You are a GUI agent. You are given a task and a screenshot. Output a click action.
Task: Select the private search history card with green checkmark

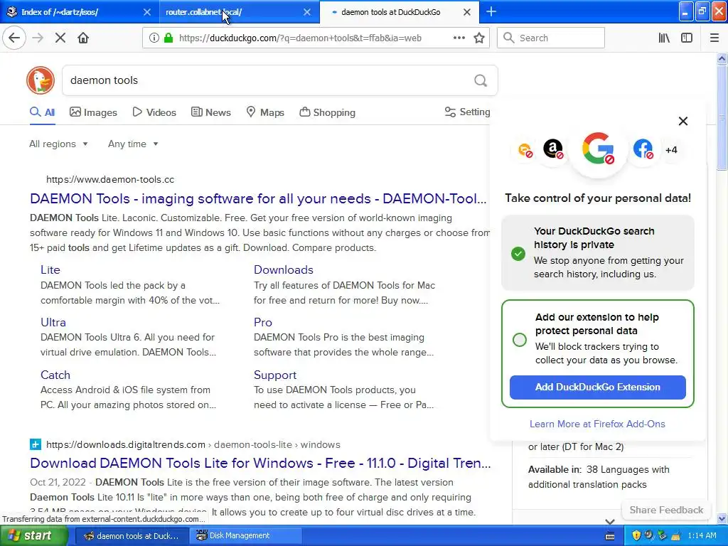597,252
